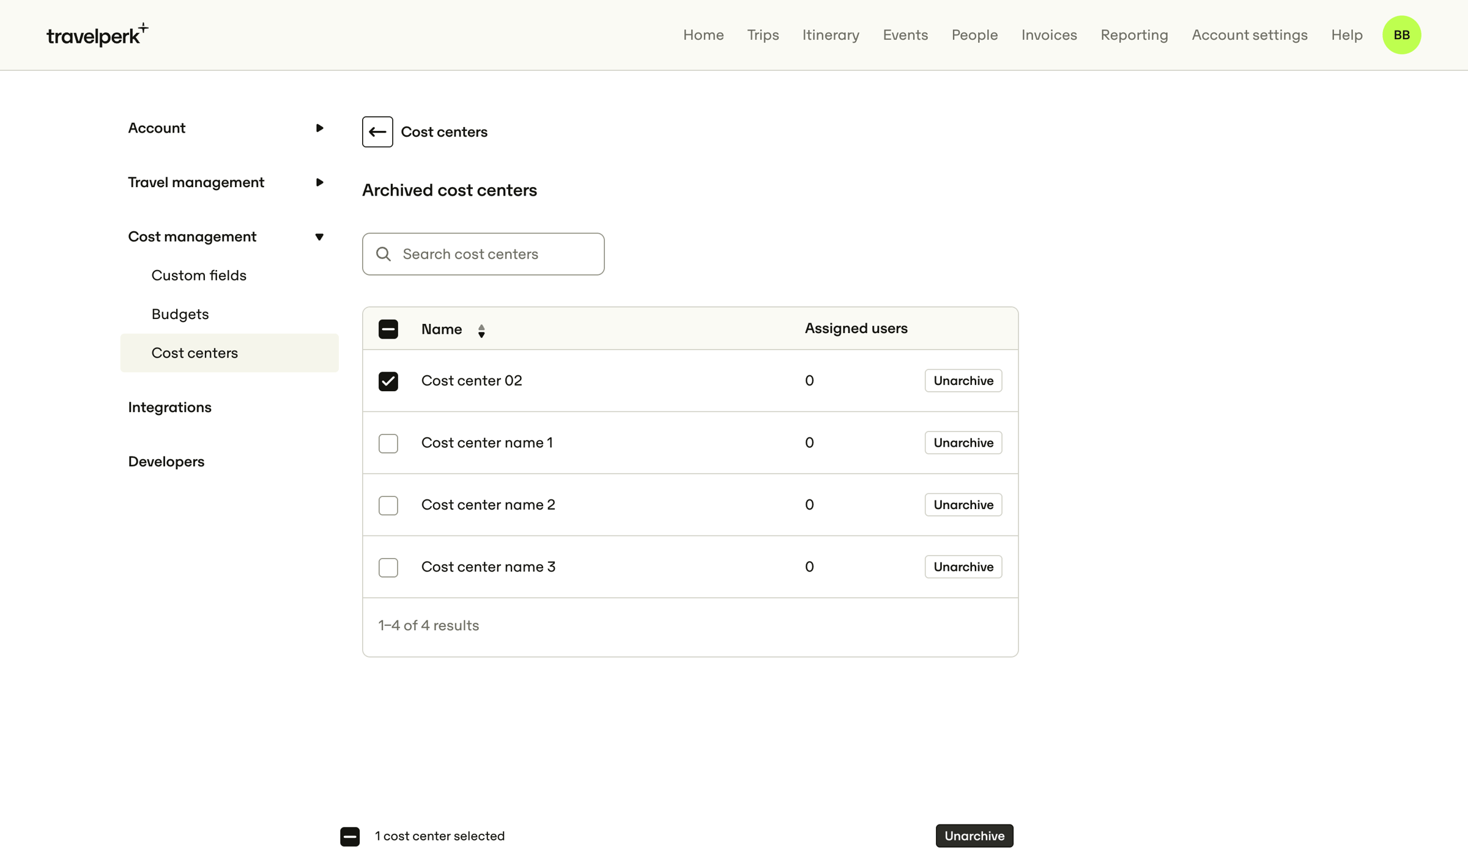This screenshot has width=1468, height=863.
Task: Click the travelperk logo
Action: point(97,35)
